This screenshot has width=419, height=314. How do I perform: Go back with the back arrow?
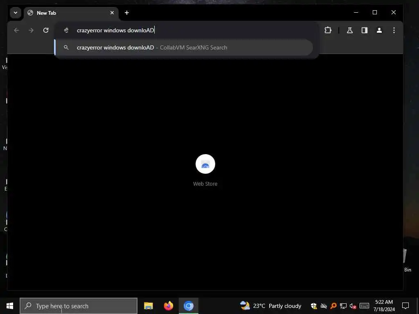pos(16,30)
